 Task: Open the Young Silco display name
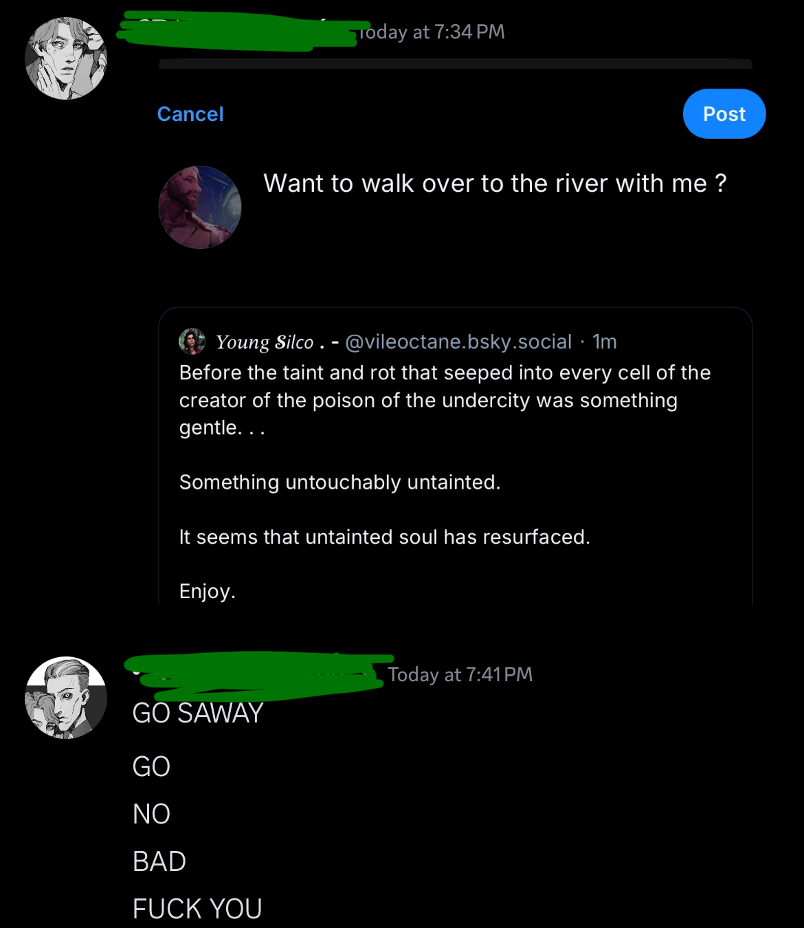coord(265,342)
